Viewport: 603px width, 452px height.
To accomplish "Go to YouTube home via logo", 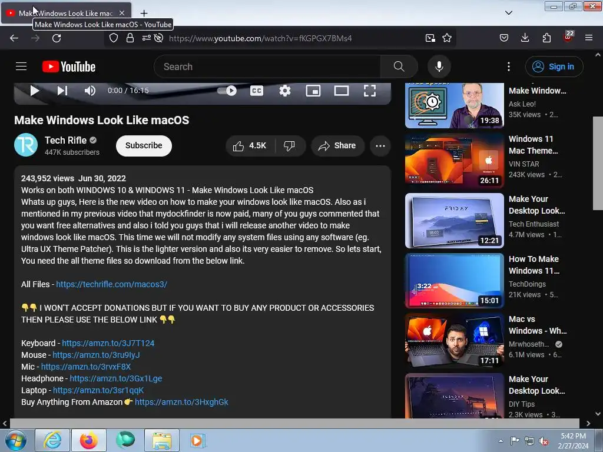I will (x=69, y=67).
